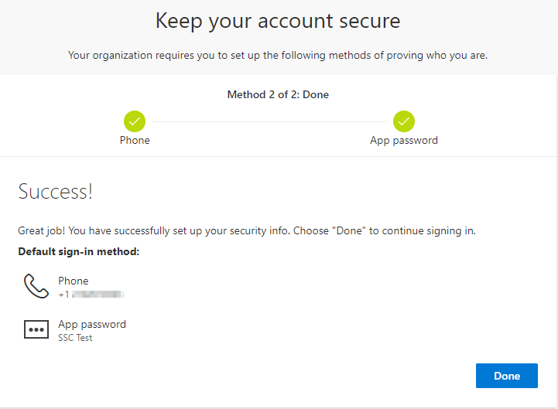Click the "Success!" heading
Screen dimensions: 558x409
55,192
